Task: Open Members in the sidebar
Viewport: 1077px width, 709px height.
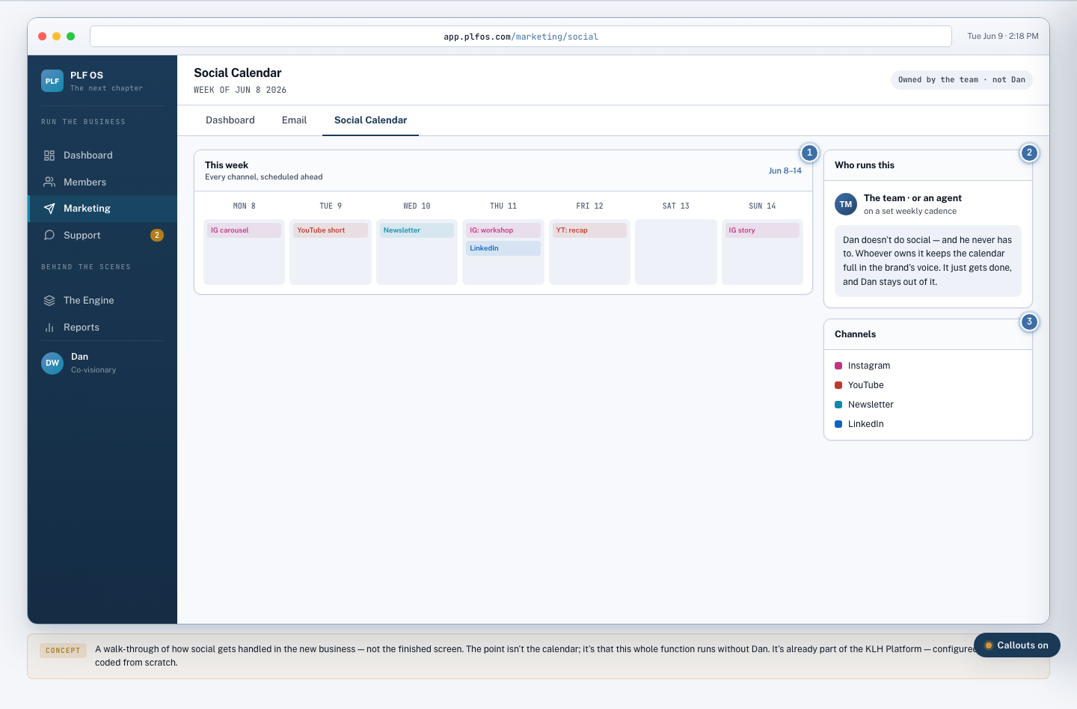Action: (x=85, y=182)
